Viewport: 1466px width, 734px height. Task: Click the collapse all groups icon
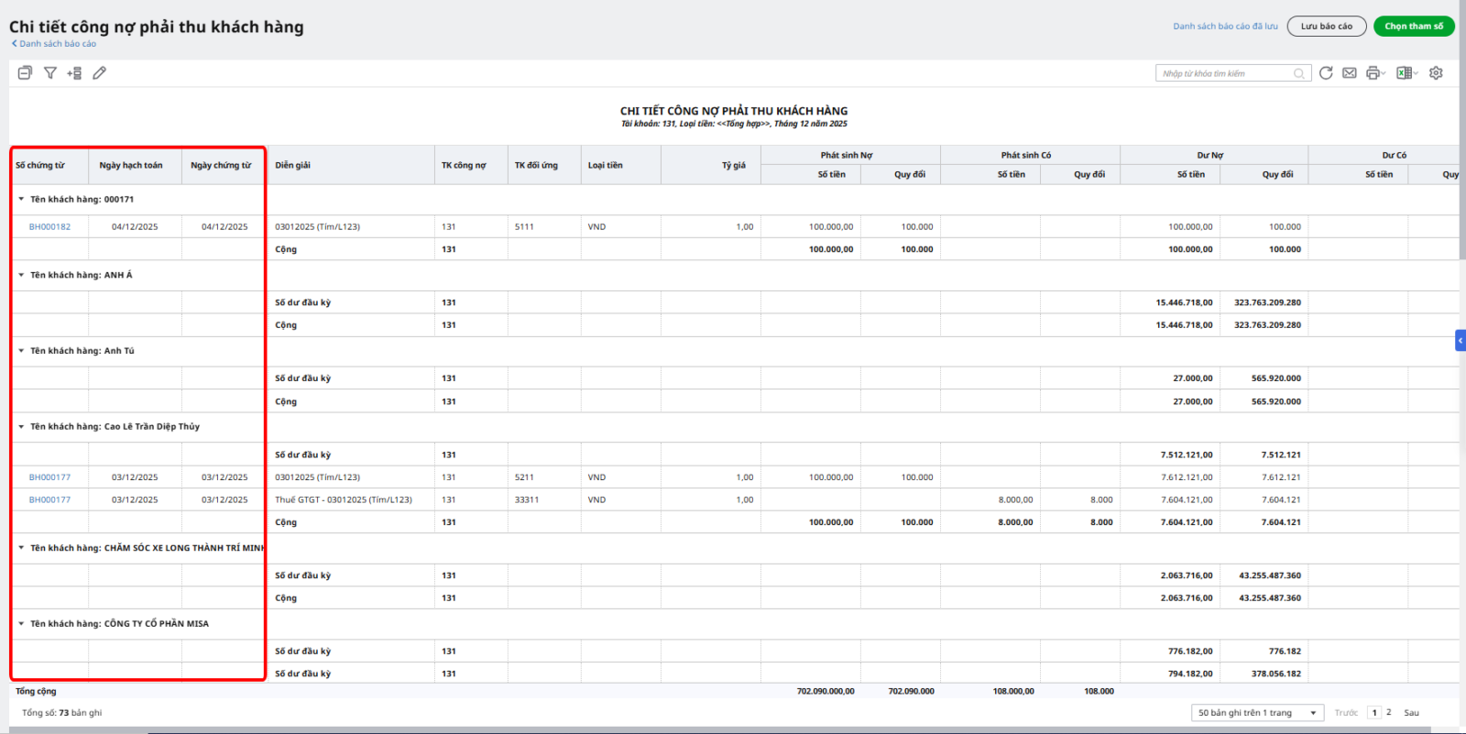tap(25, 72)
